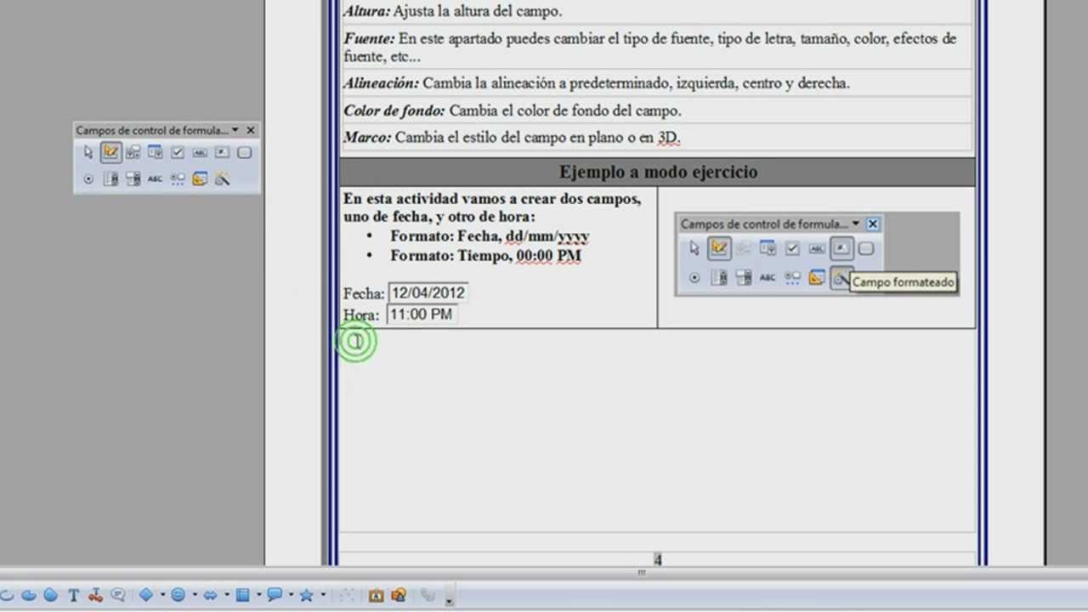Screen dimensions: 1088x612
Task: Select the Symbol Shapes smiley tool
Action: [x=178, y=595]
